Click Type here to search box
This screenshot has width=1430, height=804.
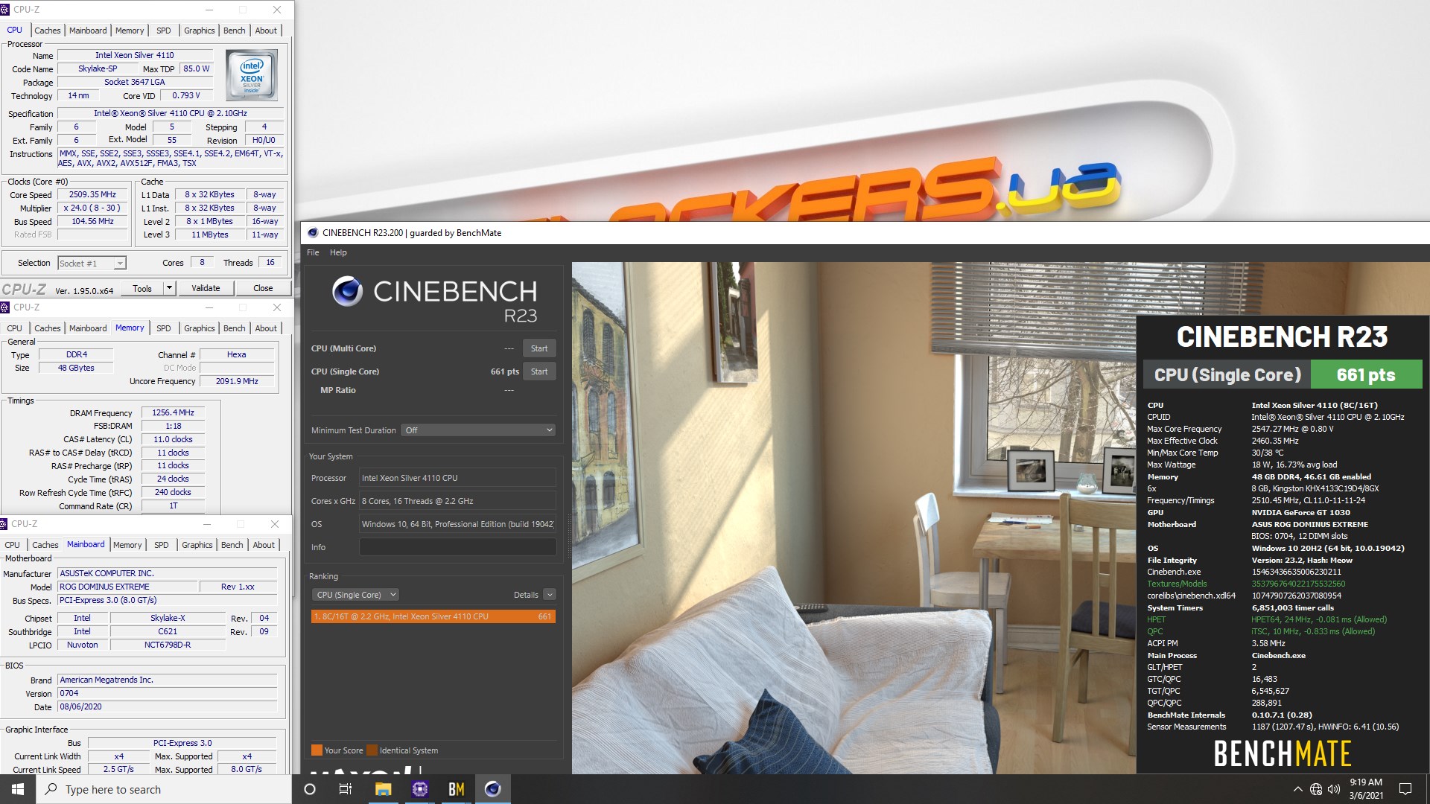[x=164, y=789]
